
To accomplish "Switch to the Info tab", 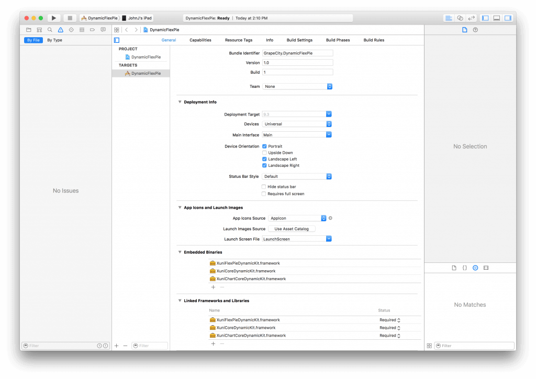I will 270,40.
